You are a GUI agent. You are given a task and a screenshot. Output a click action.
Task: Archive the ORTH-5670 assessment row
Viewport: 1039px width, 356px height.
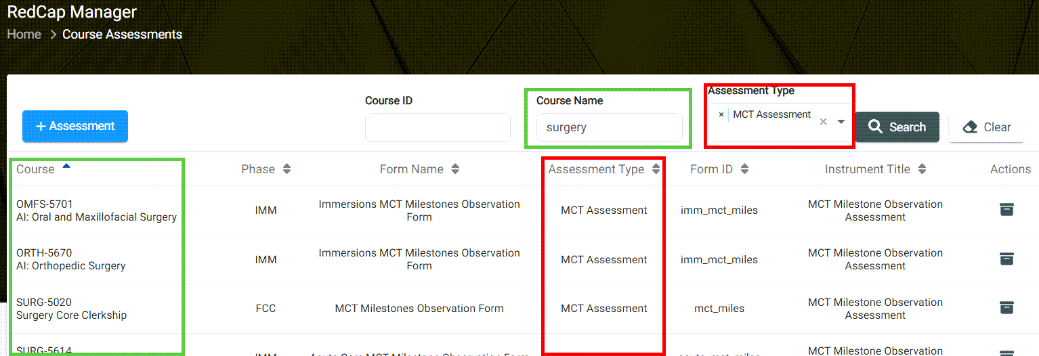pyautogui.click(x=1006, y=259)
